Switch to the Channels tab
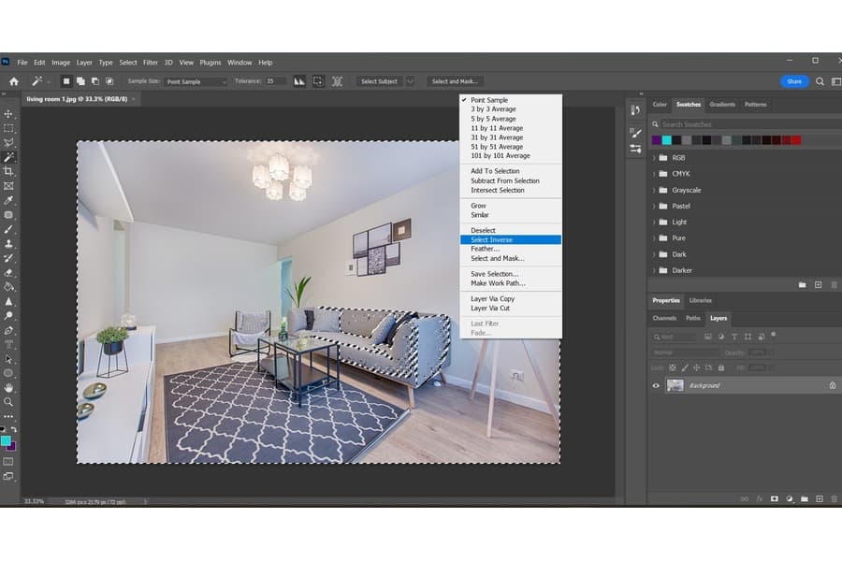 point(664,318)
